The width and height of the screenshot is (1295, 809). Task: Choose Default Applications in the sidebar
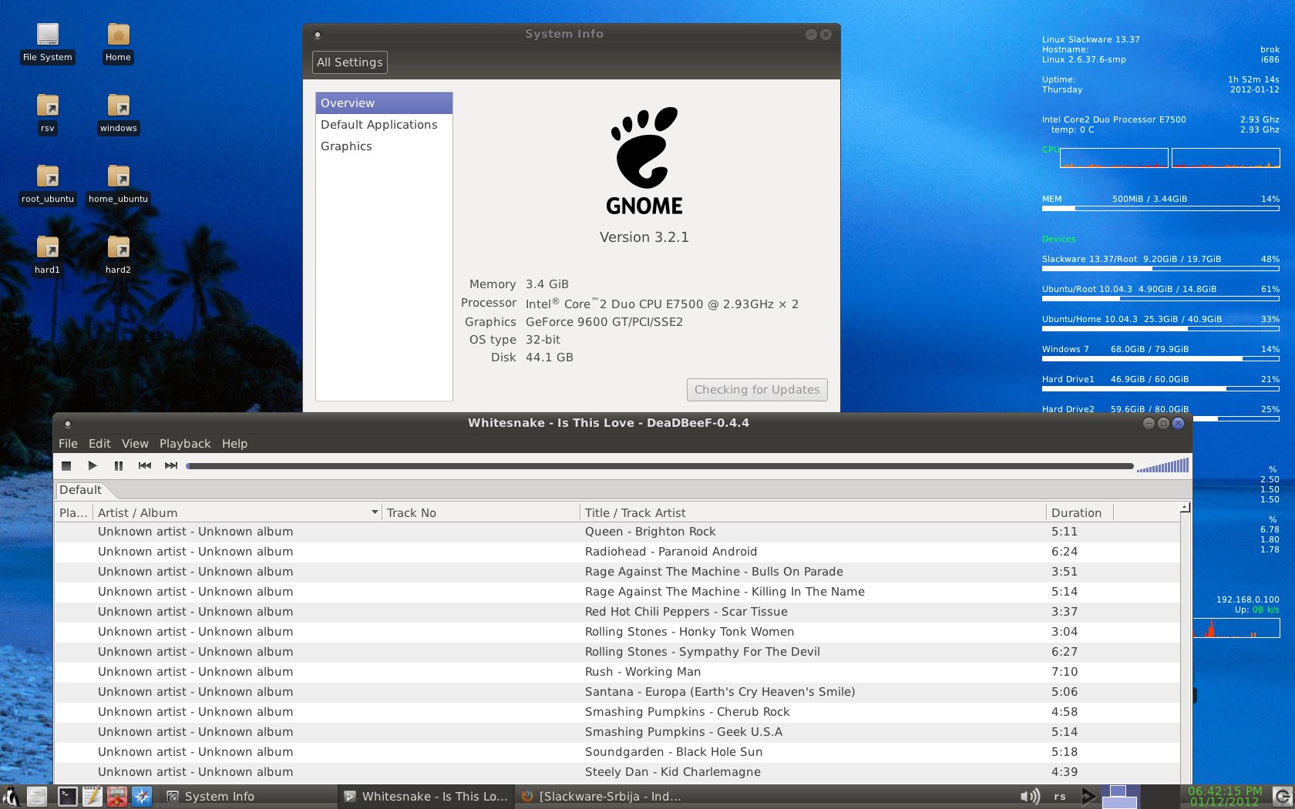click(x=378, y=125)
